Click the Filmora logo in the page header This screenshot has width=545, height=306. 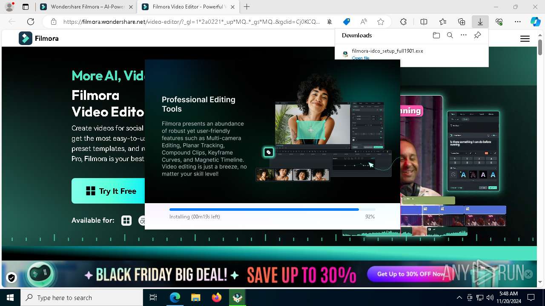pos(39,38)
